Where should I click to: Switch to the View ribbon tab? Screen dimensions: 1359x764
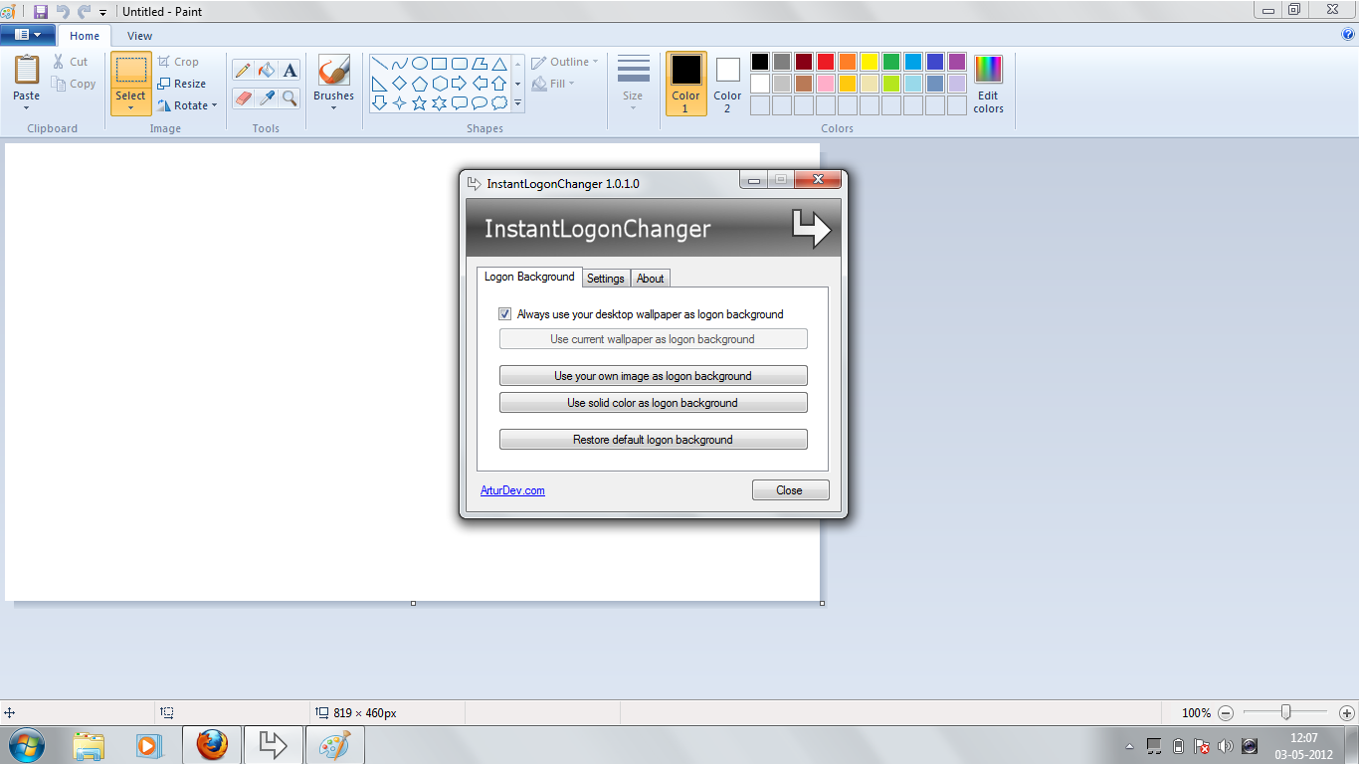tap(140, 36)
